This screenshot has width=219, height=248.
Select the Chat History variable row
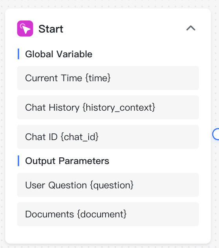[x=108, y=108]
